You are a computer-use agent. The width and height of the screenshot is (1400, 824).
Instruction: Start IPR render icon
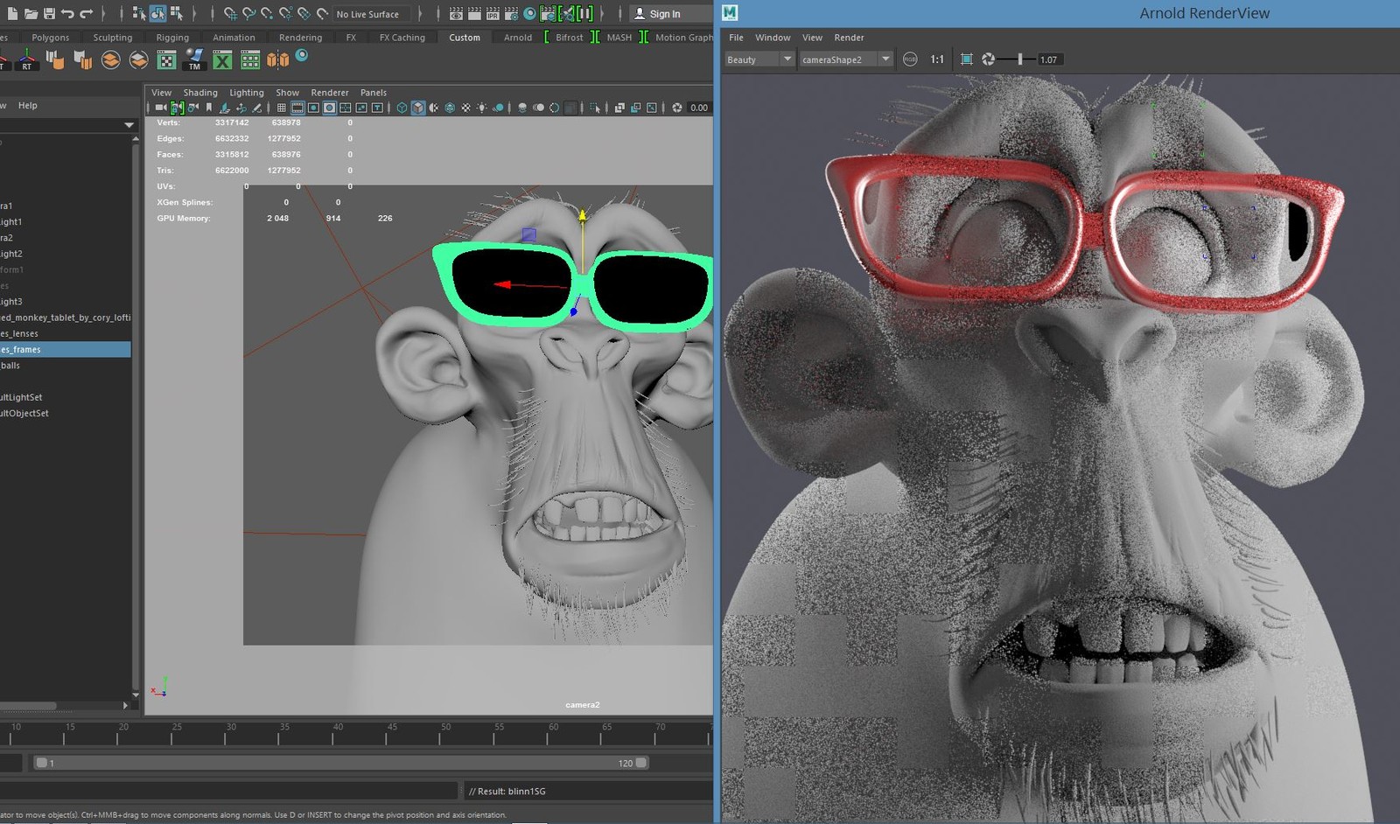pyautogui.click(x=493, y=13)
